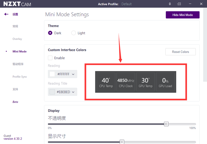Open the menu list icon in title bar

[179, 4]
